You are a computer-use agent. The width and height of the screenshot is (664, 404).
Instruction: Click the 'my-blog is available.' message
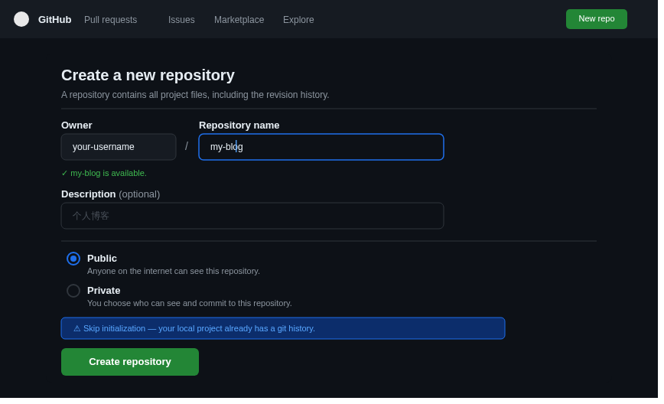click(104, 173)
